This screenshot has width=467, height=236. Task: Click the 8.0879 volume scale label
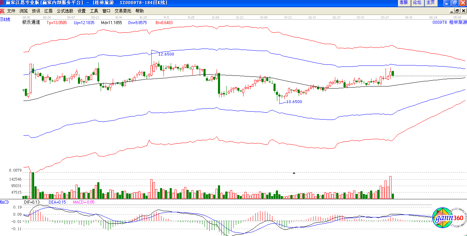point(16,171)
